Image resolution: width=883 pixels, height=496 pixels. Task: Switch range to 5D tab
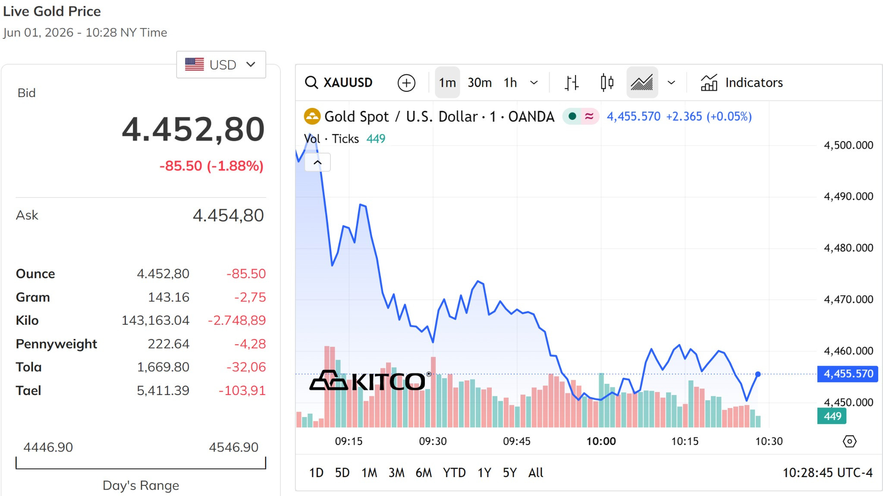click(342, 473)
